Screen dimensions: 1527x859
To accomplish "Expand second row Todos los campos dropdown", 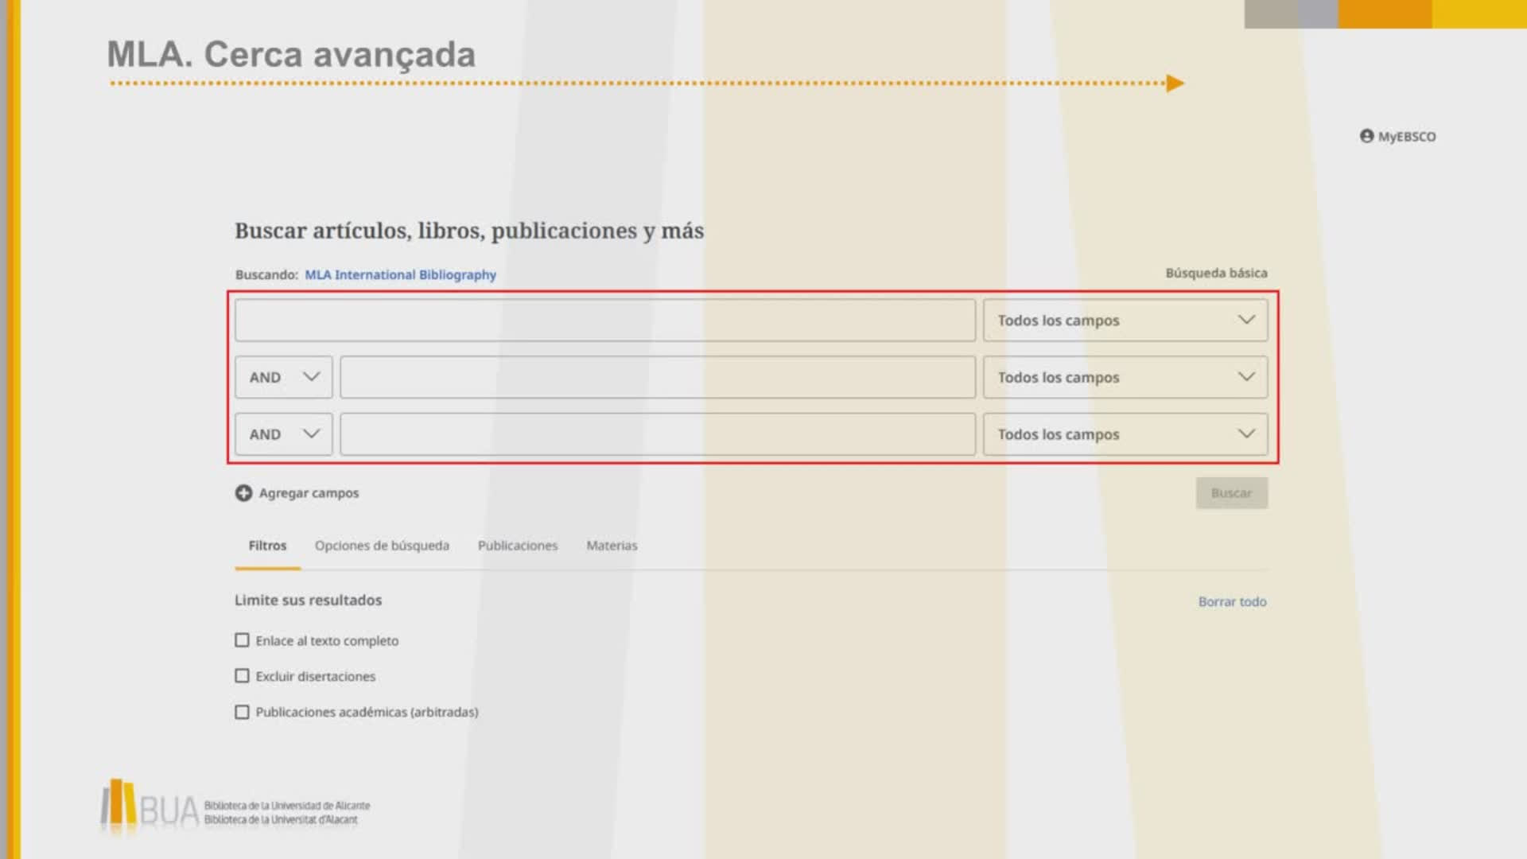I will (x=1125, y=377).
